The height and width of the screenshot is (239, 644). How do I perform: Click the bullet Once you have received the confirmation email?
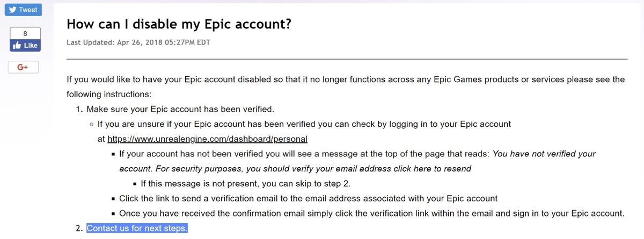coord(372,213)
